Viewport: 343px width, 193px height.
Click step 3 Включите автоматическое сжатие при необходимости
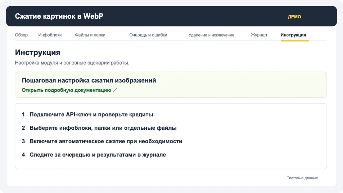coord(102,141)
